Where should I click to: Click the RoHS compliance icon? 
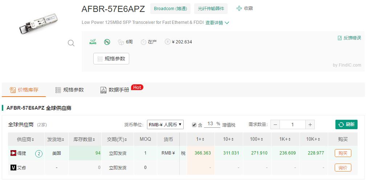pos(93,42)
